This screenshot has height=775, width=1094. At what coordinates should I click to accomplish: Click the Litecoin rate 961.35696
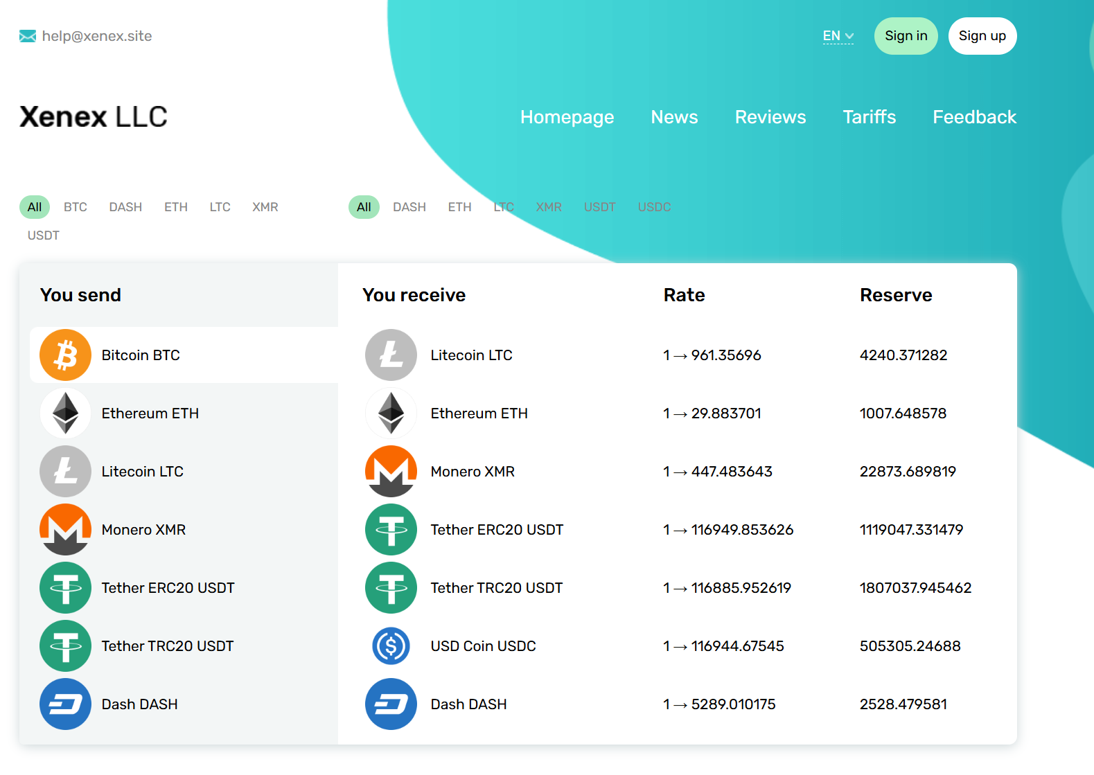pyautogui.click(x=726, y=355)
